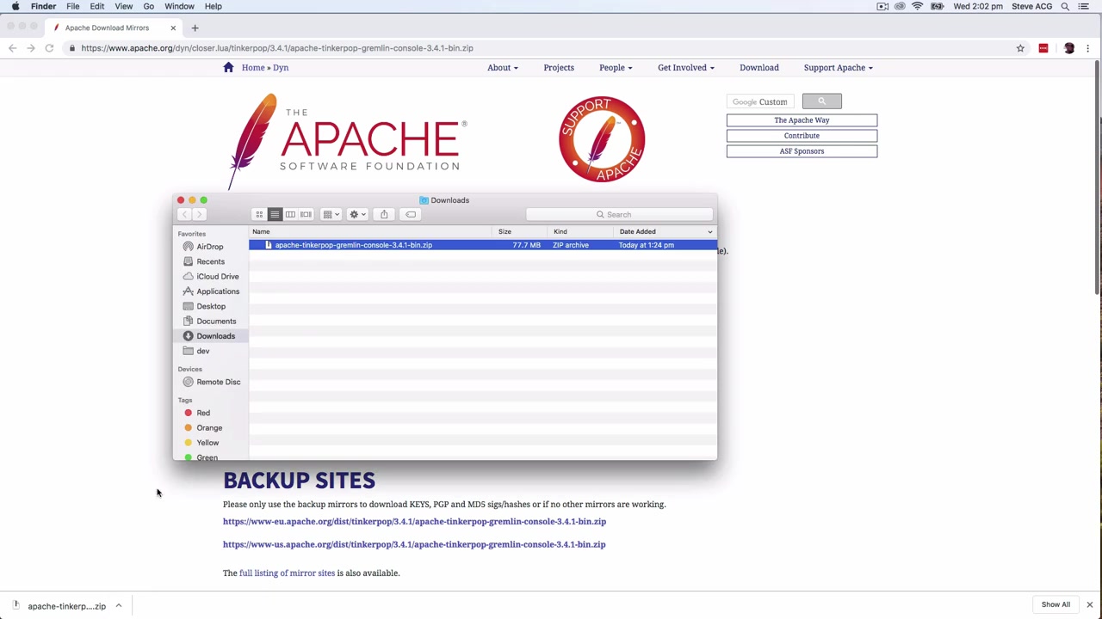Expand the Get Involved dropdown
This screenshot has height=619, width=1102.
click(x=686, y=67)
